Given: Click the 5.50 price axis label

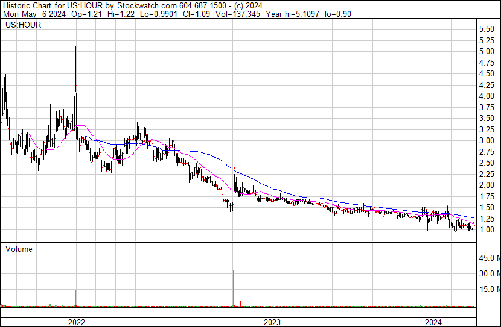Looking at the screenshot, I should click(x=487, y=30).
